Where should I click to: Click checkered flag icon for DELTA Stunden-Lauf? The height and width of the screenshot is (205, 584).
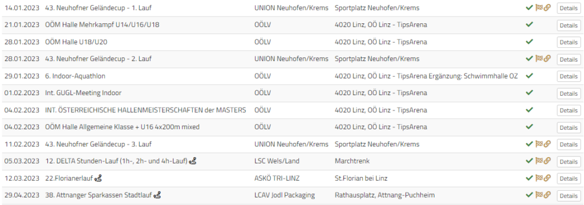pyautogui.click(x=538, y=161)
